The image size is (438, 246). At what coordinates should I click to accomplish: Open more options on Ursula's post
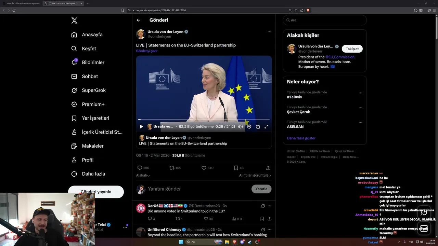point(269,32)
